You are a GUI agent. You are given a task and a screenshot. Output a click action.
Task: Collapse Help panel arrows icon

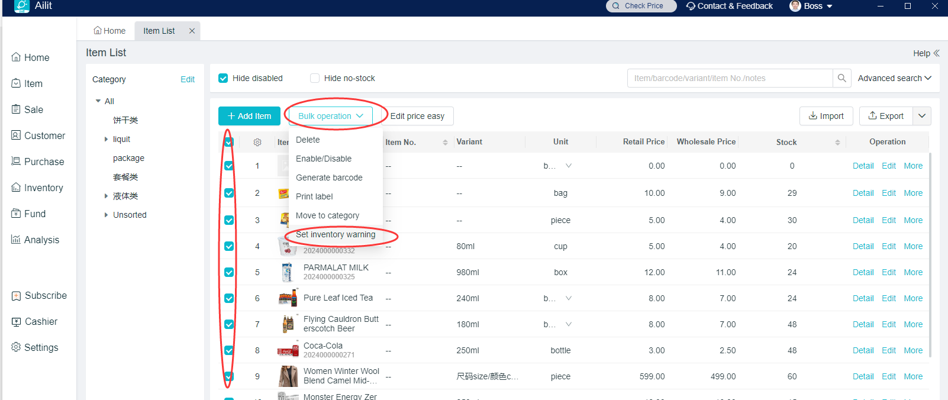click(x=937, y=53)
